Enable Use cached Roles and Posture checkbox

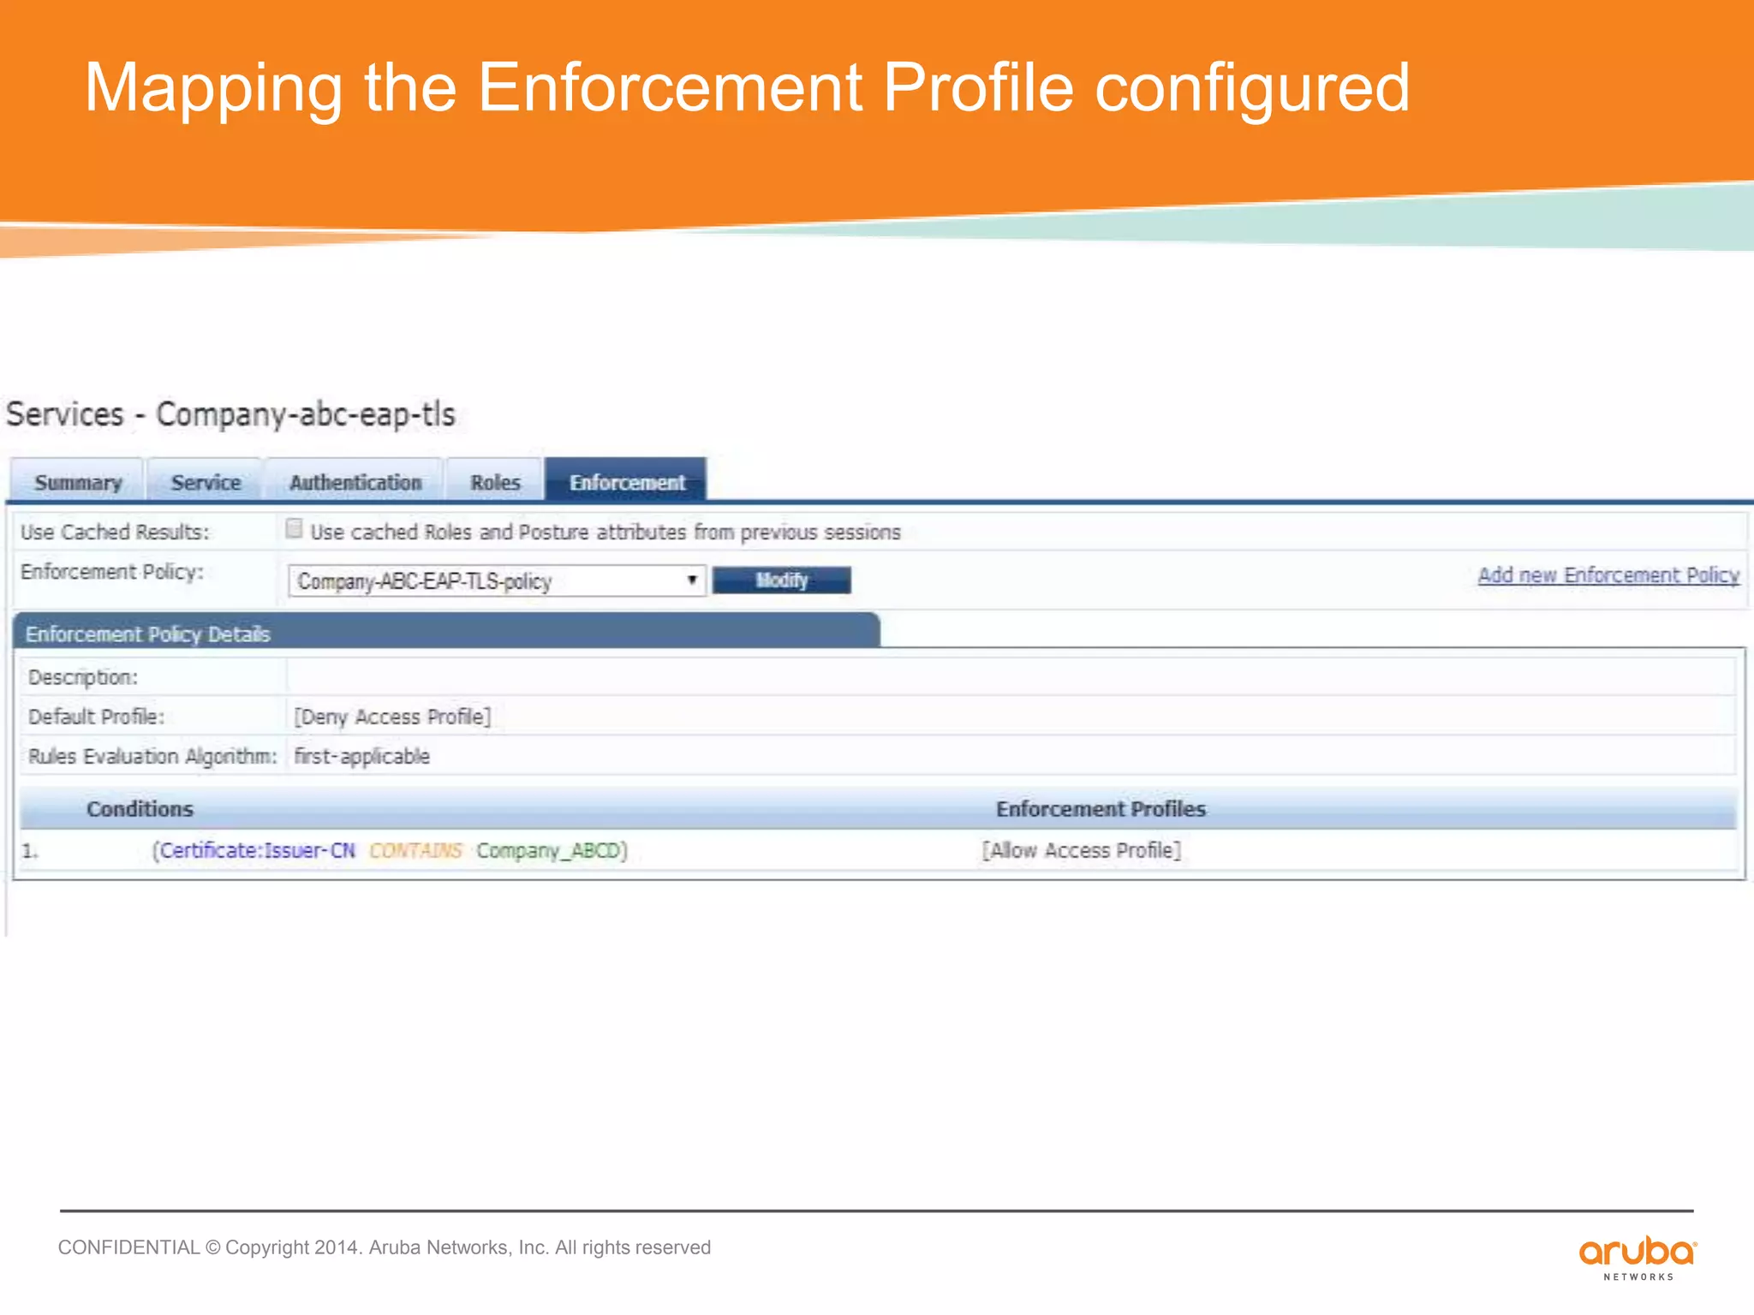(x=294, y=529)
